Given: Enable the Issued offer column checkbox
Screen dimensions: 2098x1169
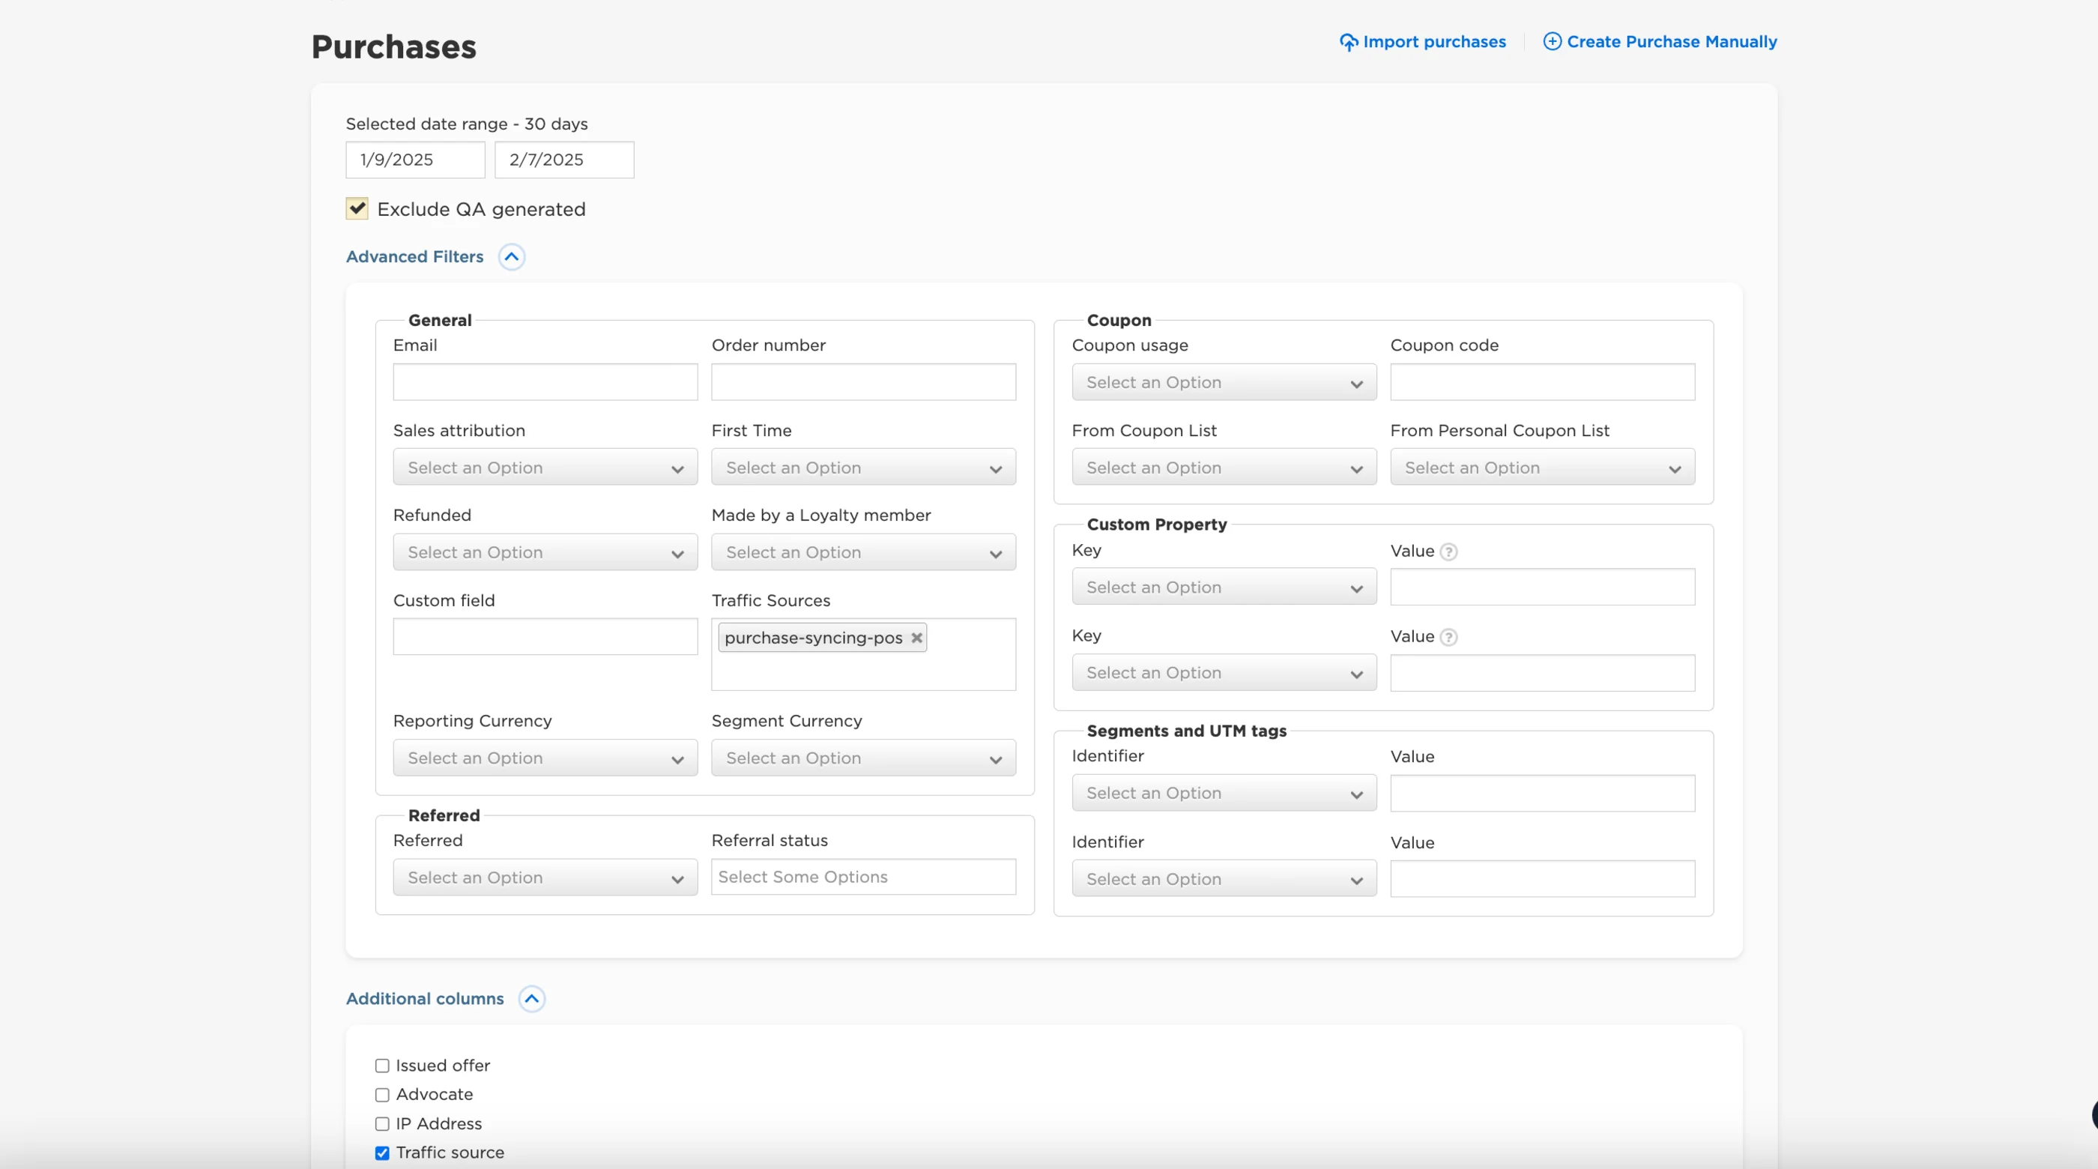Looking at the screenshot, I should tap(382, 1066).
